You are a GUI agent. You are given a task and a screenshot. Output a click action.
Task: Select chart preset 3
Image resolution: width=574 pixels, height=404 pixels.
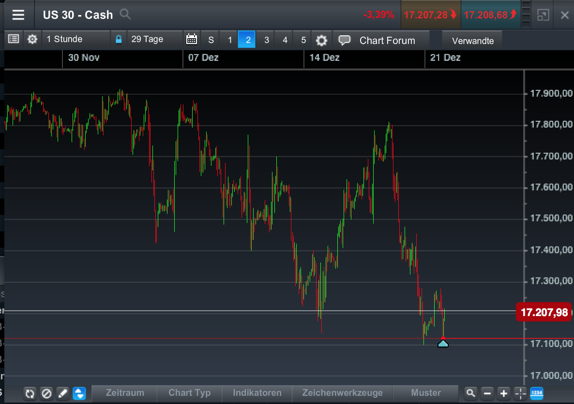(267, 40)
